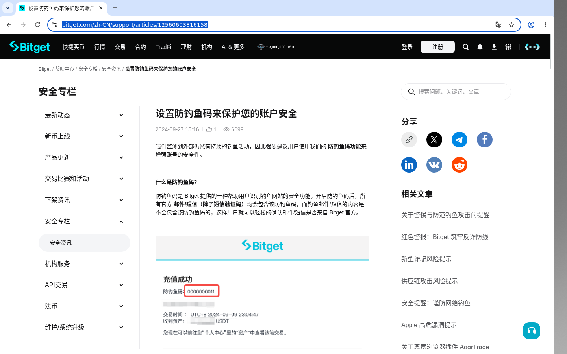Open the language globe icon
Image resolution: width=567 pixels, height=354 pixels.
(508, 47)
